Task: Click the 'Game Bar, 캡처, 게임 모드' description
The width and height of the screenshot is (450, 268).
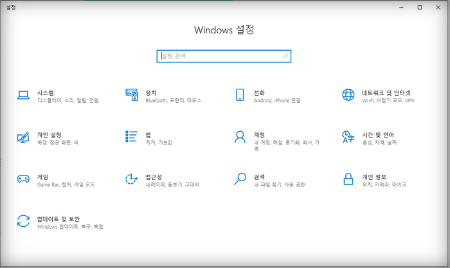Action: click(66, 184)
